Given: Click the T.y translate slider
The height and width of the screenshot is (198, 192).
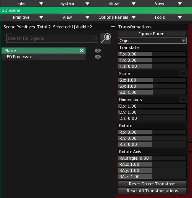Looking at the screenshot, I should [x=152, y=60].
